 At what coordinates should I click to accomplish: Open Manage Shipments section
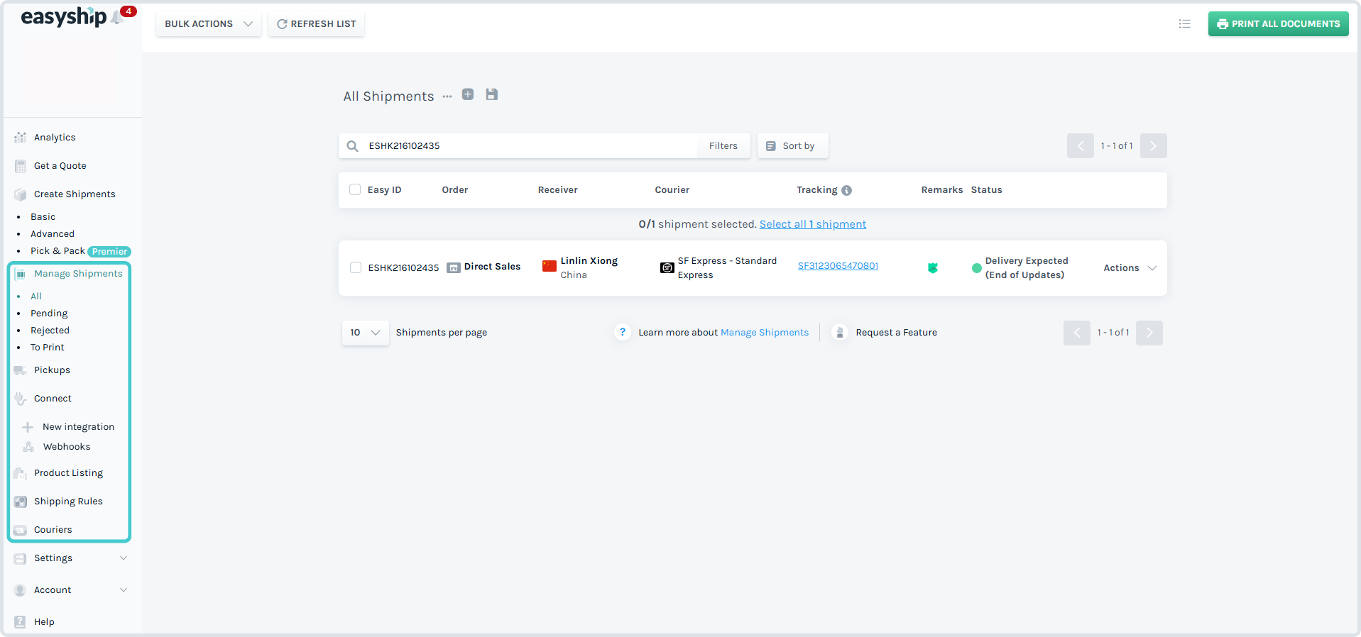tap(78, 274)
